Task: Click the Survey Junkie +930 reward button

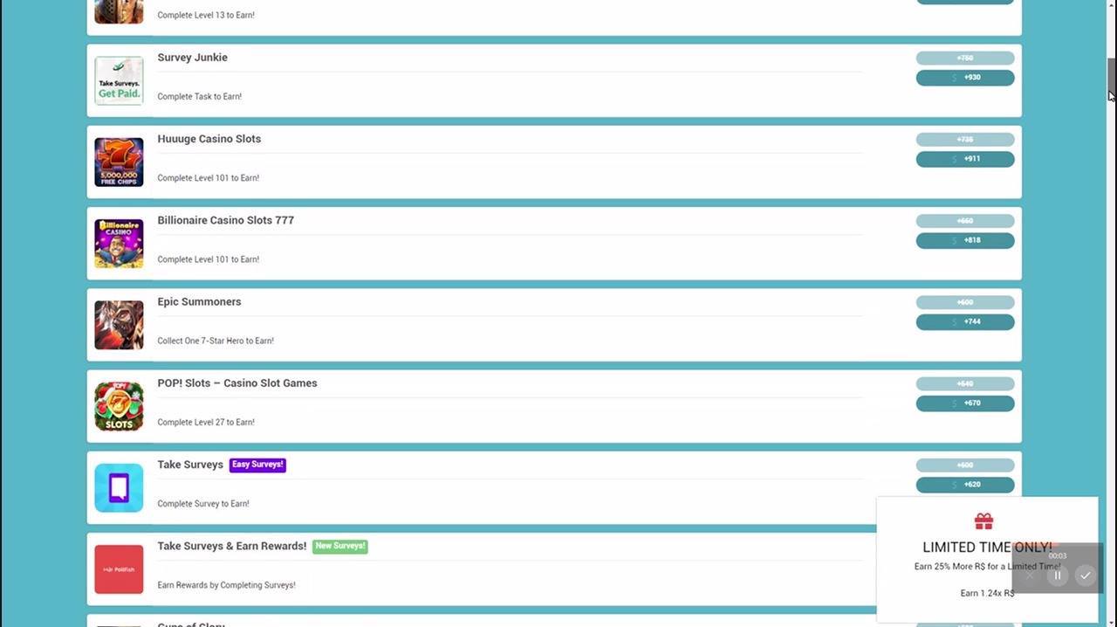Action: (x=965, y=78)
